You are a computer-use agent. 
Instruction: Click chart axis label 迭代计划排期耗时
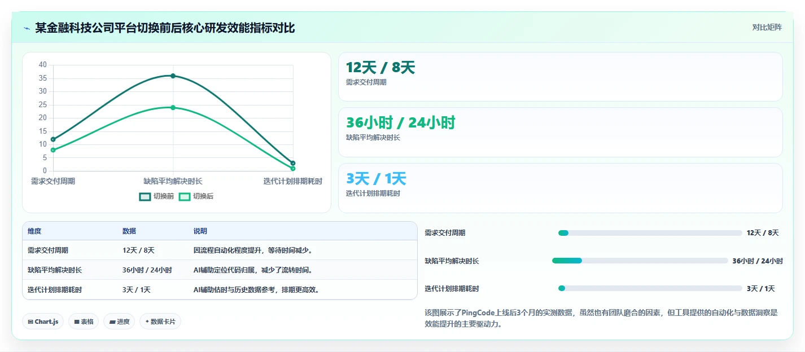(x=293, y=181)
